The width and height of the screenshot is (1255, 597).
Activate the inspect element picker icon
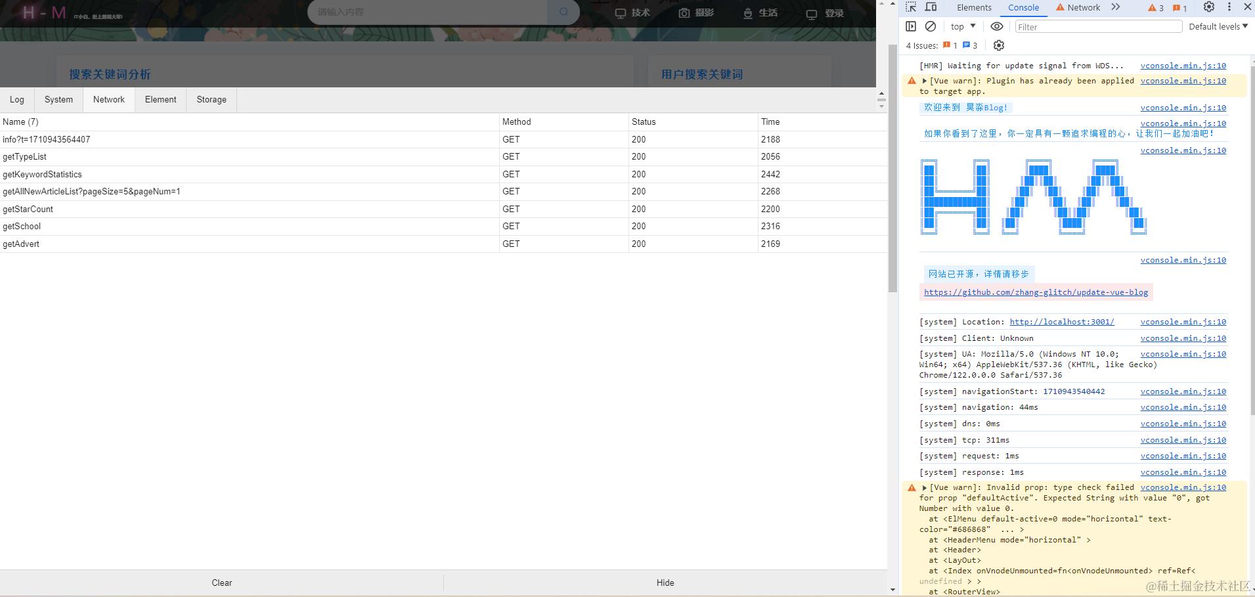(x=911, y=7)
